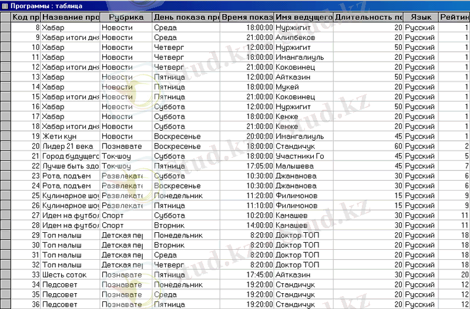Select the 'Язык' column header
Screen dimensions: 470x309
click(x=421, y=17)
